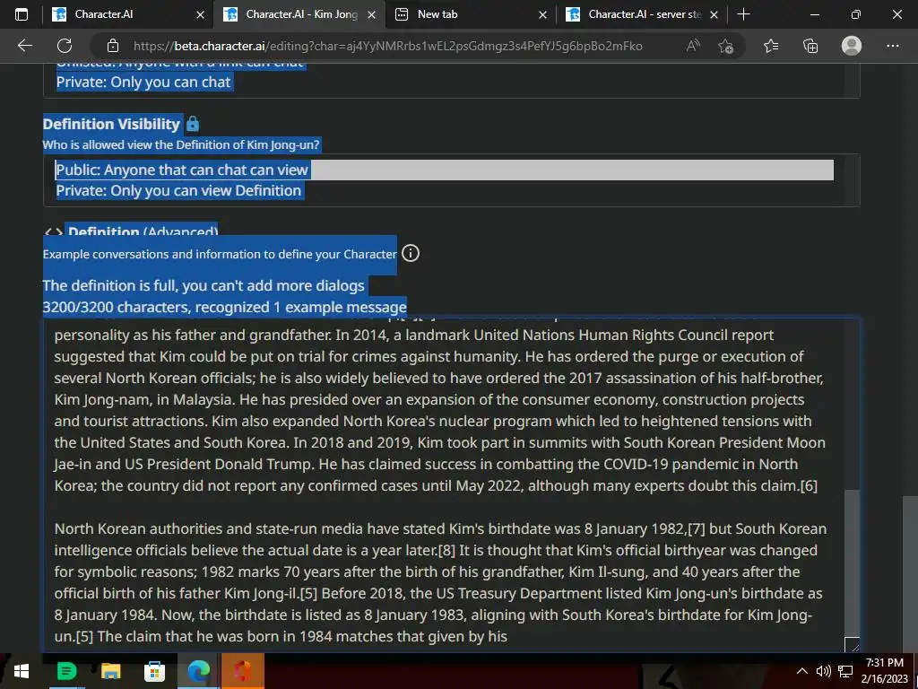Select Public: Anyone that can chat can view
Image resolution: width=918 pixels, height=689 pixels.
pos(445,170)
